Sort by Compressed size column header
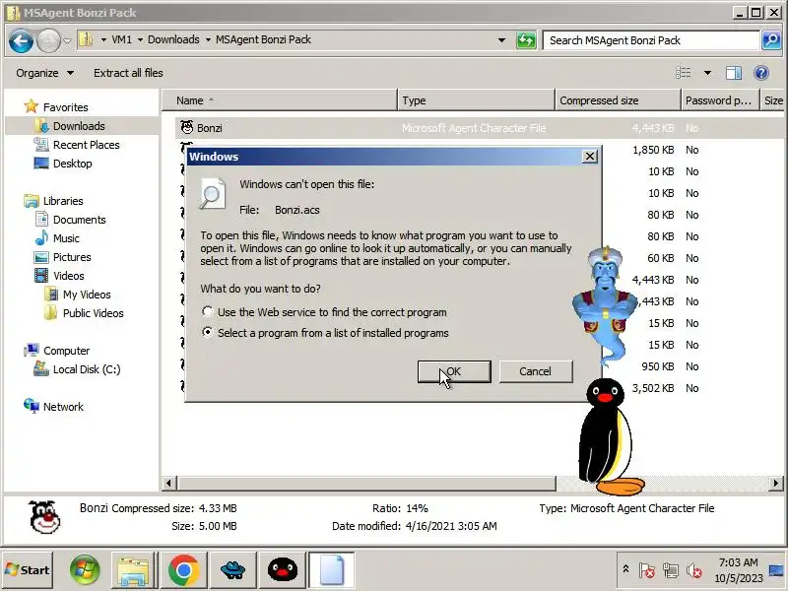The height and width of the screenshot is (591, 788). [x=619, y=100]
